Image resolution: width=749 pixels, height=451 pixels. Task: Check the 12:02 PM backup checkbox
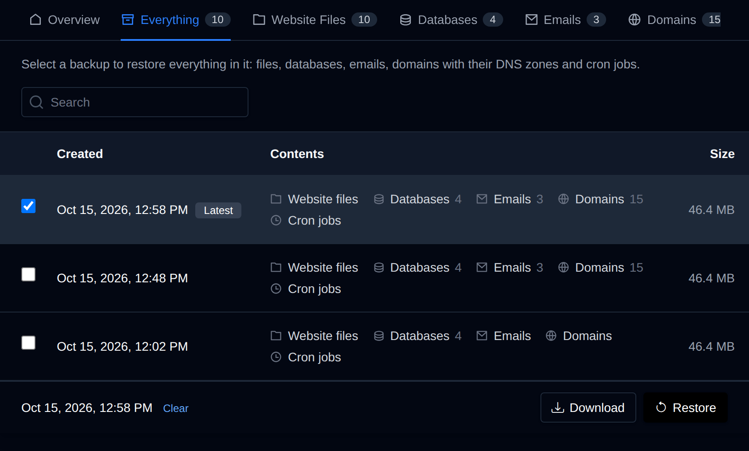(28, 343)
